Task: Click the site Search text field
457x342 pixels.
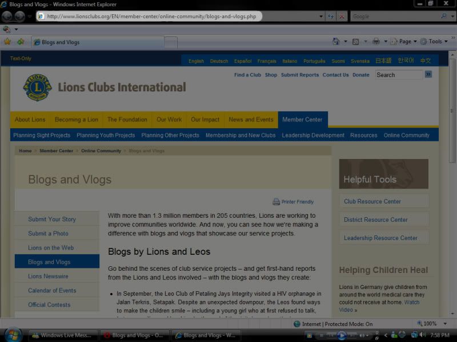Action: [398, 75]
